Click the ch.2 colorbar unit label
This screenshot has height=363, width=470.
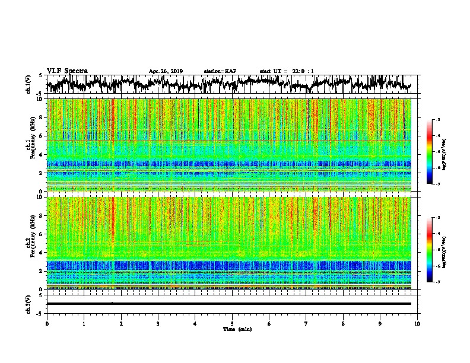coord(444,252)
